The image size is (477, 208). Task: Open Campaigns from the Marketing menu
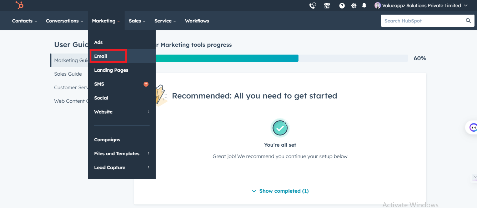pos(107,139)
